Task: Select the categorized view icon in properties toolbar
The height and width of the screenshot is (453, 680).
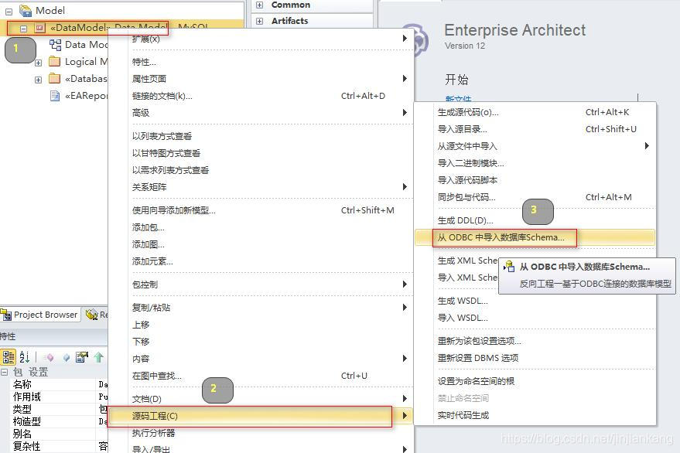Action: [9, 357]
